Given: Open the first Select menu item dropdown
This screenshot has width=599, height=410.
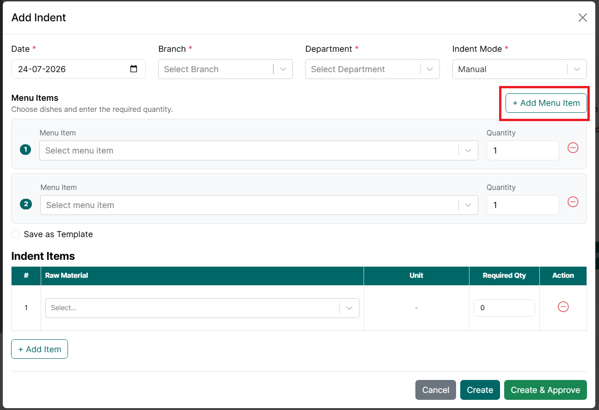Looking at the screenshot, I should click(259, 150).
